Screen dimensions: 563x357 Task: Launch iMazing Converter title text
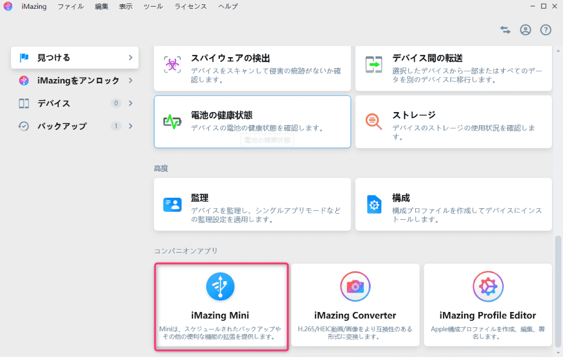tap(355, 315)
